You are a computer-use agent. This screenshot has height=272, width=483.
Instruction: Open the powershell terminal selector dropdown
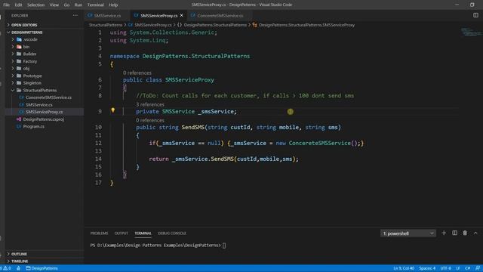(408, 233)
